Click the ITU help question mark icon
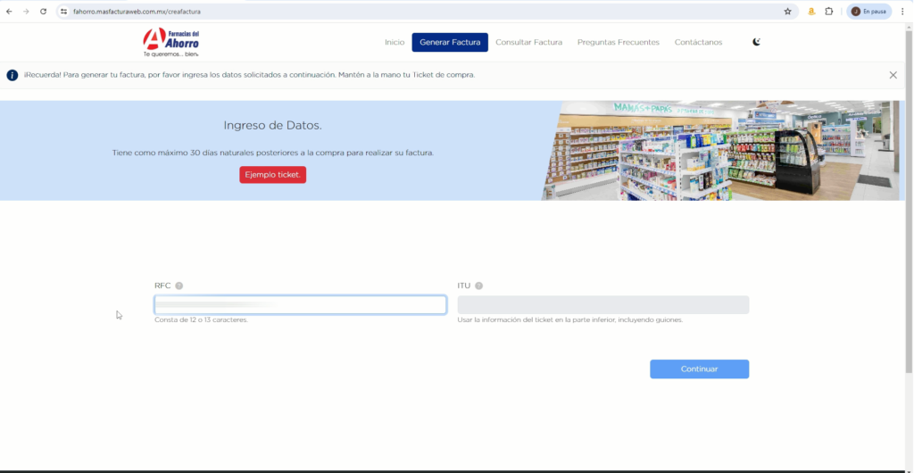Image resolution: width=914 pixels, height=473 pixels. coord(479,286)
